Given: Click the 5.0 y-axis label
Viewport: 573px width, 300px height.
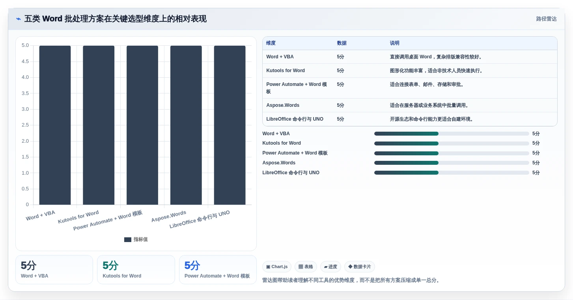Looking at the screenshot, I should click(25, 45).
